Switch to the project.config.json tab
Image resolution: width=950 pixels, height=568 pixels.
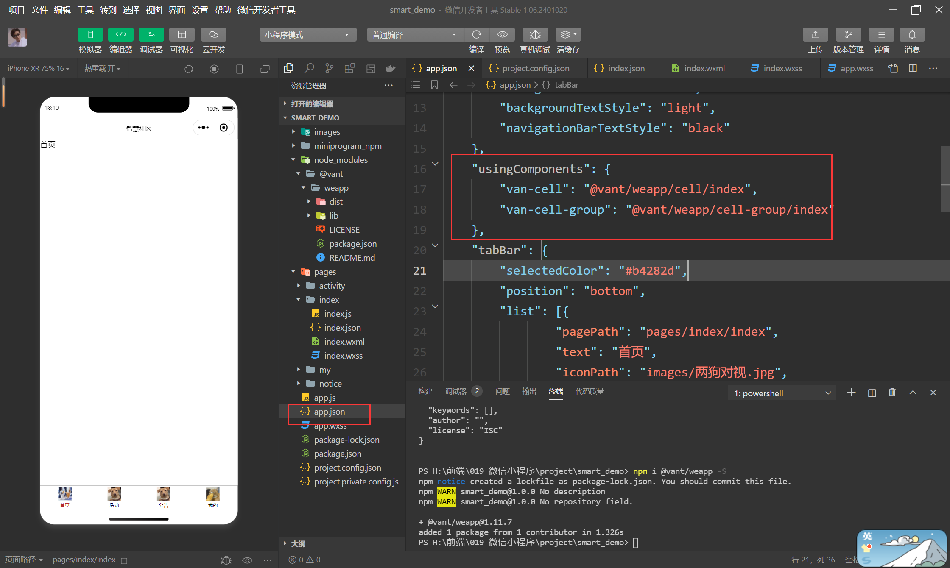point(535,68)
